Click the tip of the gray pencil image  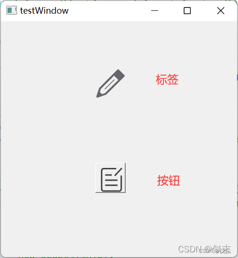tap(99, 94)
